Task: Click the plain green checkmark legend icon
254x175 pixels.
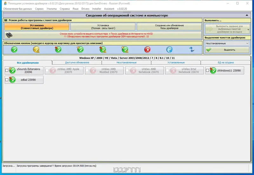Action: pos(14,49)
